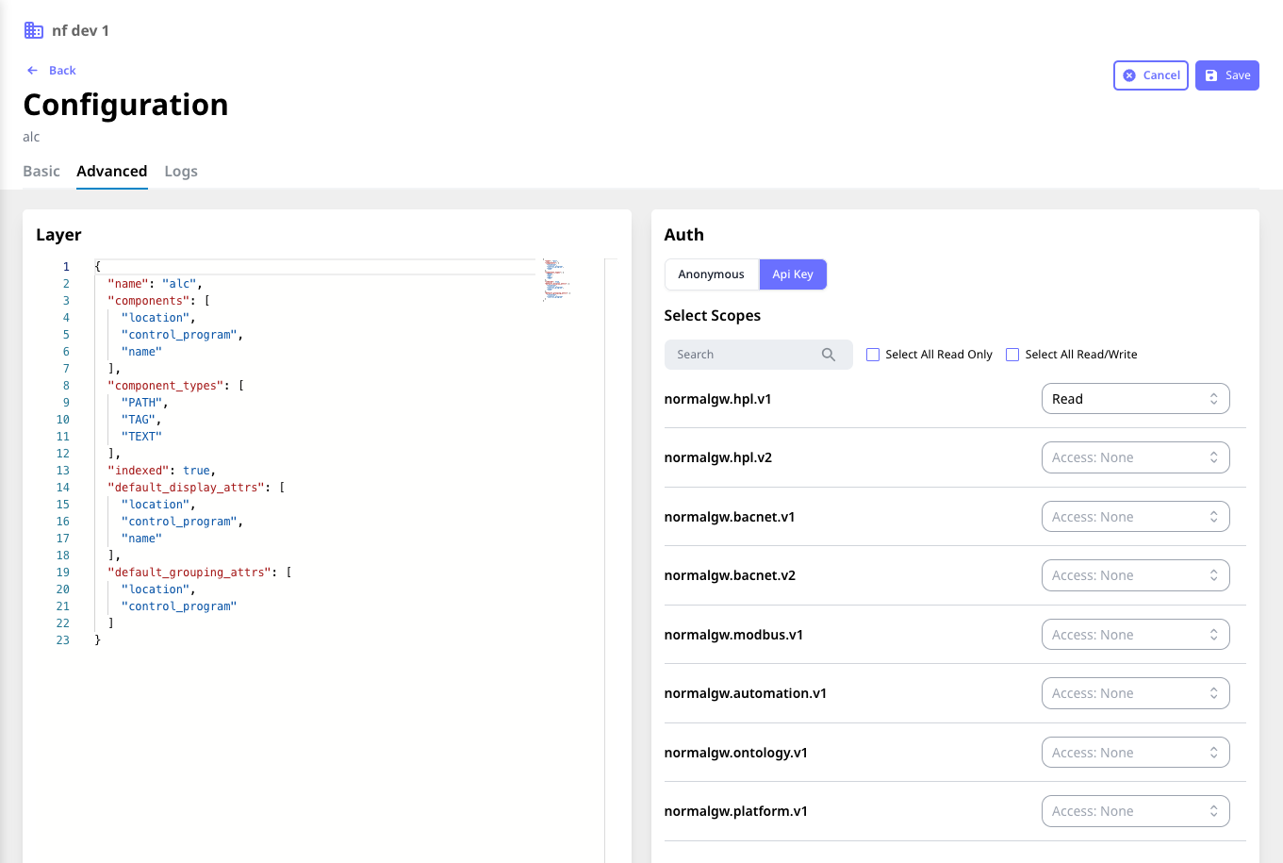The width and height of the screenshot is (1283, 863).
Task: Click the normalgw.modbus.v1 scope label
Action: pos(733,635)
